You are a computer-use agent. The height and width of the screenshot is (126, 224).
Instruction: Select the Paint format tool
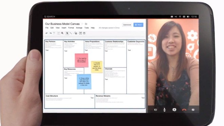pyautogui.click(x=54, y=33)
